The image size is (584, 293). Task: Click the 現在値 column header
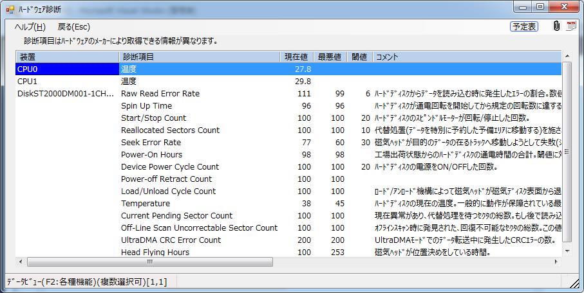click(x=297, y=57)
